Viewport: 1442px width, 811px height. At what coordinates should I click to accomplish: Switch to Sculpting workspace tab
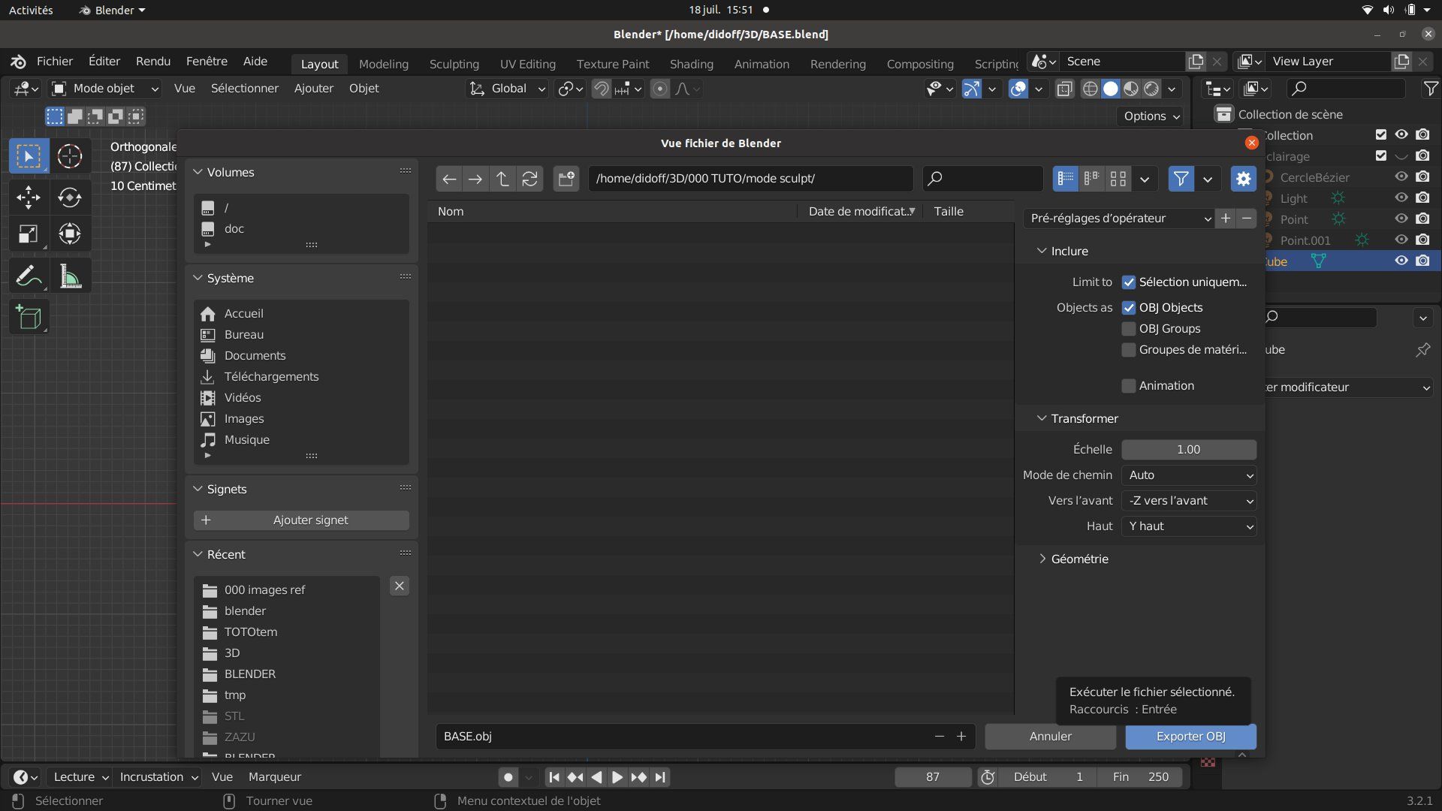click(x=454, y=64)
